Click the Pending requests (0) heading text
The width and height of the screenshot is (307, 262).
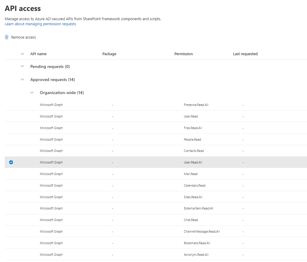(50, 66)
